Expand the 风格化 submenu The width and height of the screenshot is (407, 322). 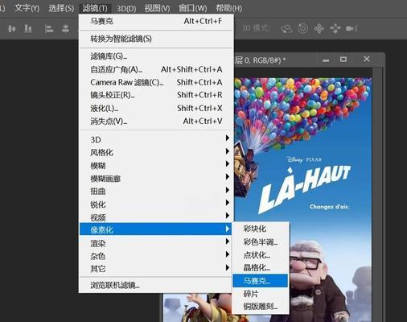pyautogui.click(x=156, y=152)
